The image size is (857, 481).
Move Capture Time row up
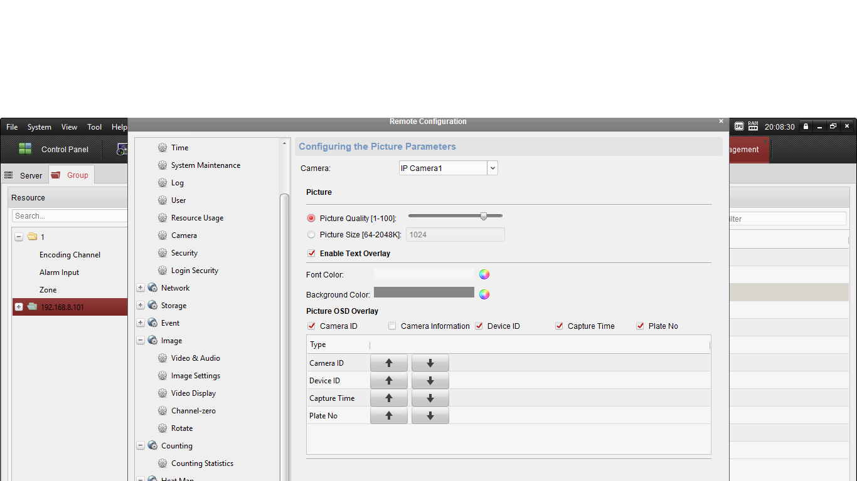pyautogui.click(x=389, y=398)
